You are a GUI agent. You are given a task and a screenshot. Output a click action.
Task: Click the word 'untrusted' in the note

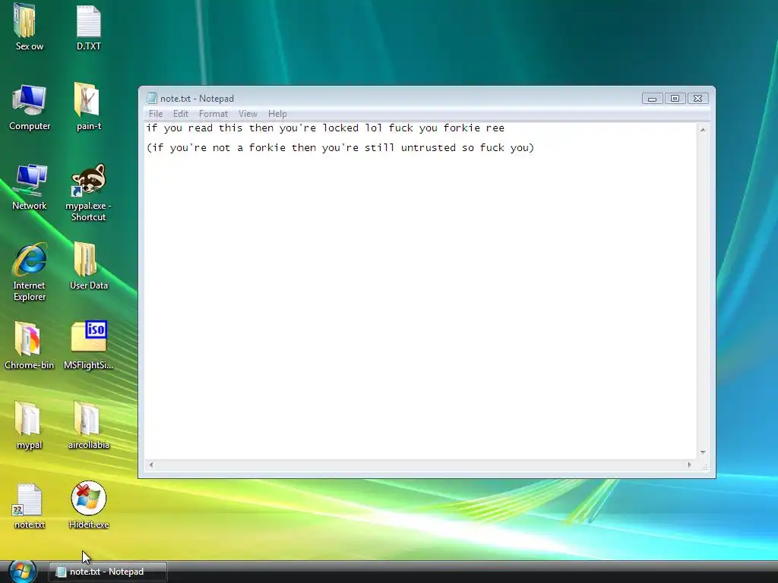429,148
